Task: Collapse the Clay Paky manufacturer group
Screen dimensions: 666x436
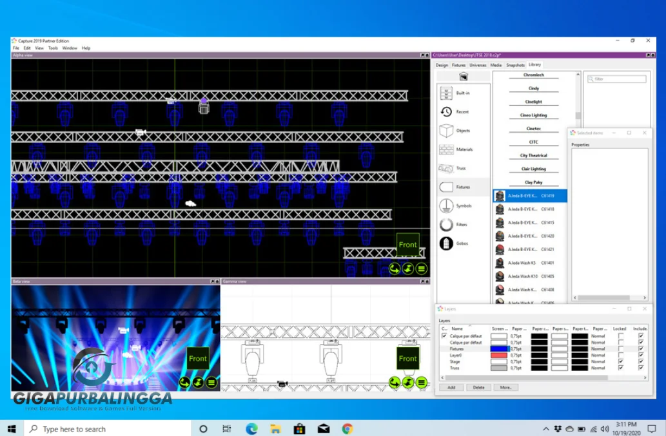Action: [533, 182]
